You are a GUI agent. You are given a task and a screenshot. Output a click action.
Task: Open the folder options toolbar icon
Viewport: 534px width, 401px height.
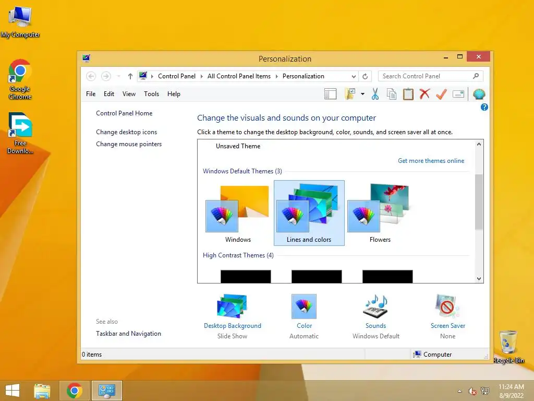coord(350,94)
